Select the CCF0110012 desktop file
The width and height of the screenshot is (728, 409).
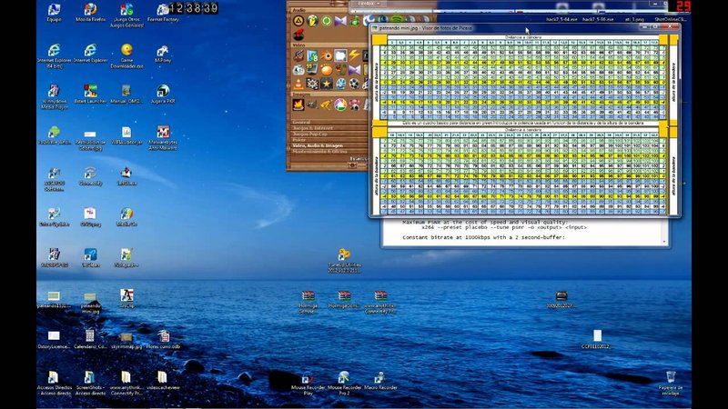[597, 339]
